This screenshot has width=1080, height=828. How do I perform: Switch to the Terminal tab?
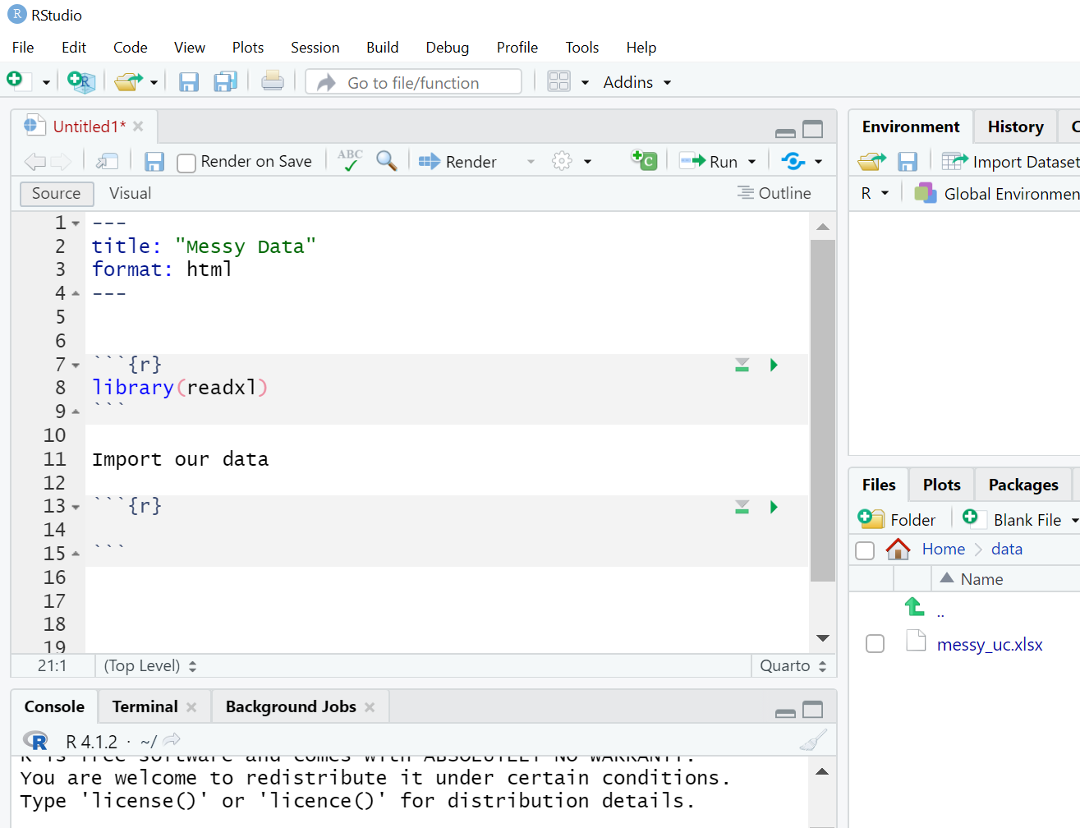[145, 706]
